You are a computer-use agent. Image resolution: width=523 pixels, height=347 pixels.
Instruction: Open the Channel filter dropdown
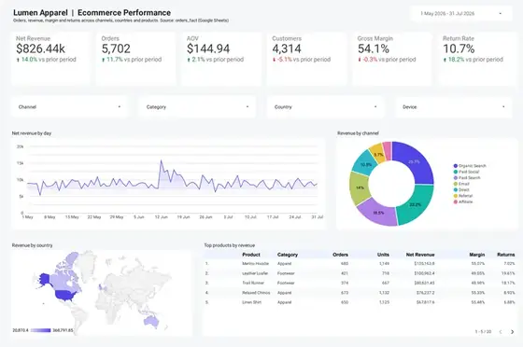click(70, 107)
